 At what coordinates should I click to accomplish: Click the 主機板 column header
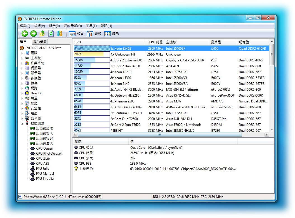pyautogui.click(x=187, y=42)
